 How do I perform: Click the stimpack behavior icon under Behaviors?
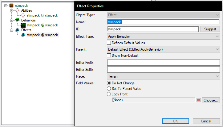[23, 25]
